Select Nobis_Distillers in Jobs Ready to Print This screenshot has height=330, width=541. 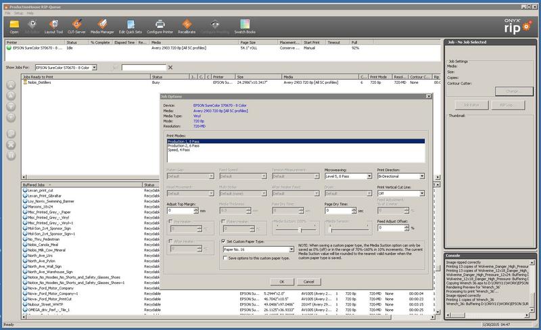39,82
